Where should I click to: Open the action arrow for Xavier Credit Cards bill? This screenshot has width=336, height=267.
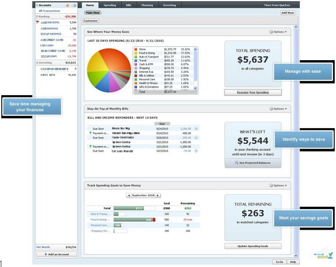coord(196,138)
